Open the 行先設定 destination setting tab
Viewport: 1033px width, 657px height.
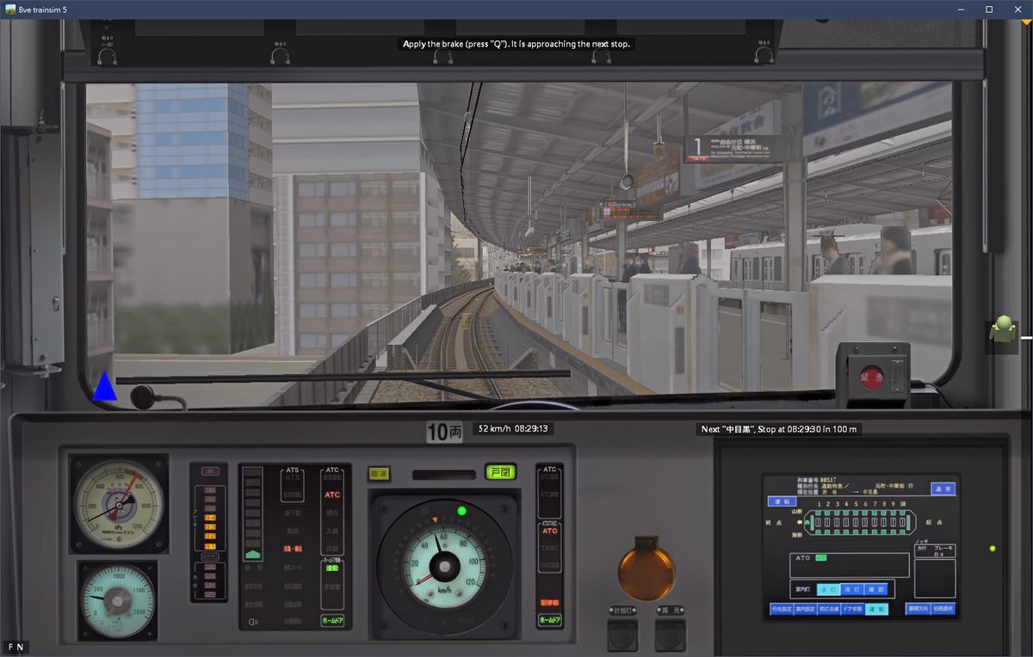782,609
